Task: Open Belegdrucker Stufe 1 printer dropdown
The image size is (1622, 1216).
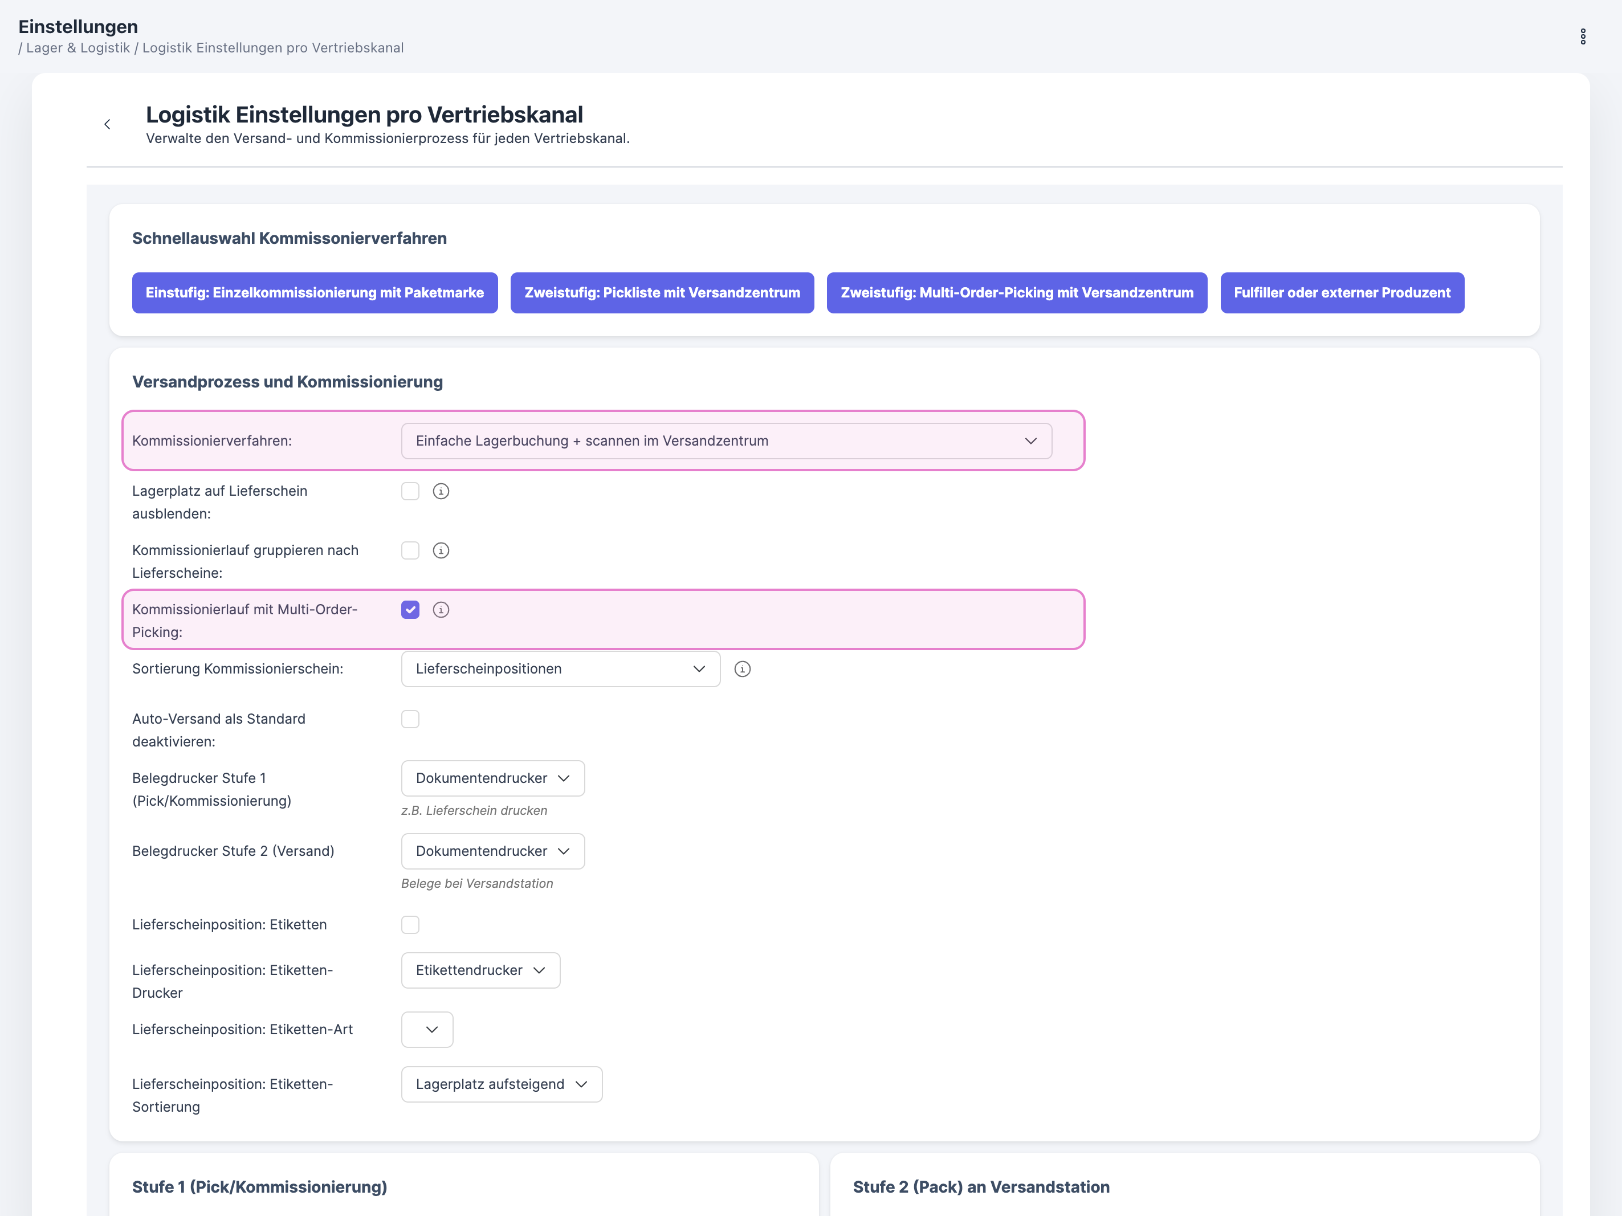Action: 493,778
